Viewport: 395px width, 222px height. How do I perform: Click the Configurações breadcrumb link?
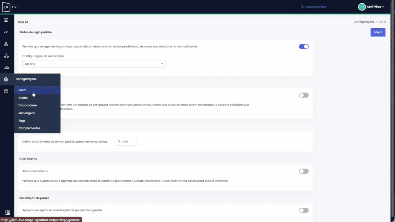click(364, 22)
